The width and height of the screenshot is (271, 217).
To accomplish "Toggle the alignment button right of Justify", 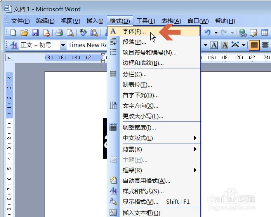I will (x=265, y=45).
